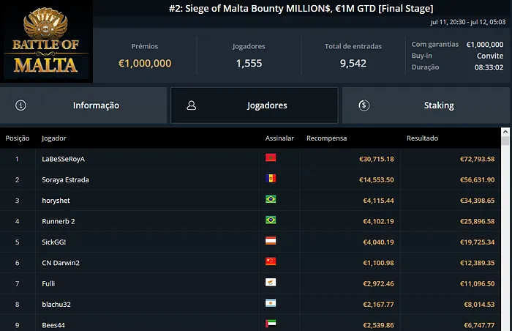Open the Informação tab

pyautogui.click(x=83, y=105)
